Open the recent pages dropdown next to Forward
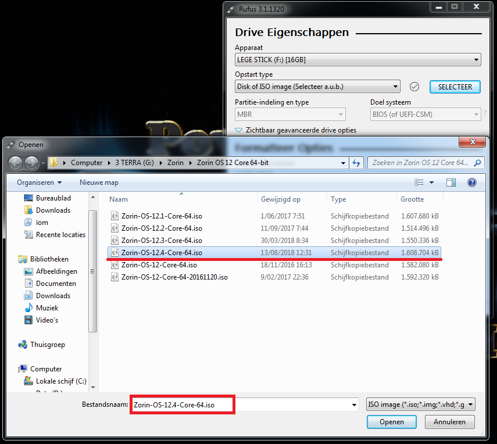The image size is (497, 444). [43, 163]
